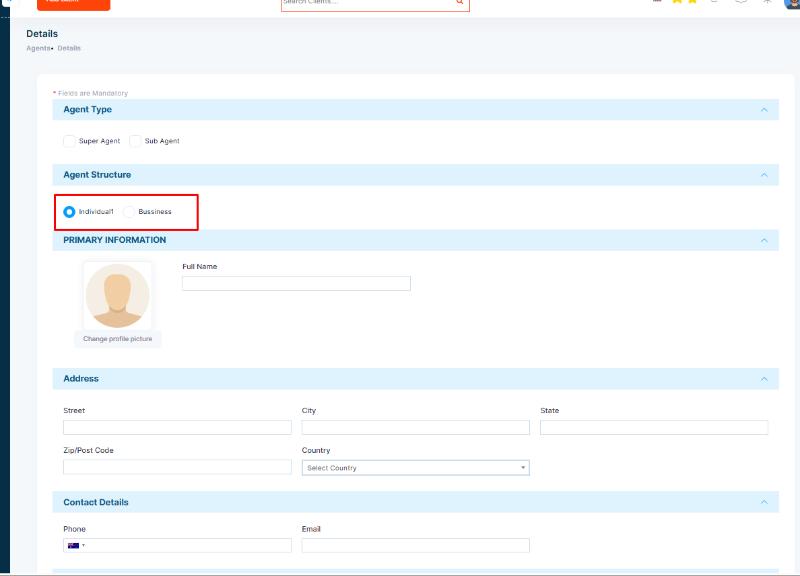Check the Super Agent checkbox
Screen dimensions: 800x576
(69, 141)
